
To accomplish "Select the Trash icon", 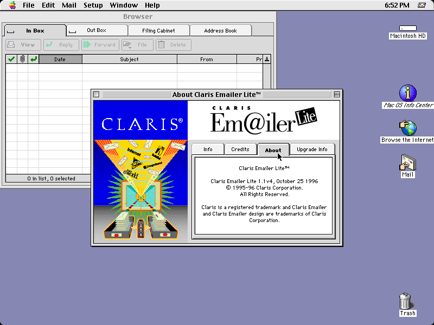I will click(408, 304).
